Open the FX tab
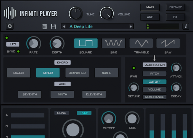The height and width of the screenshot is (138, 193). 175,17
